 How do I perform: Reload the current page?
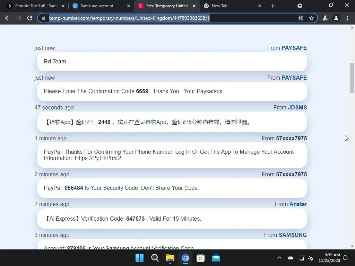point(30,18)
